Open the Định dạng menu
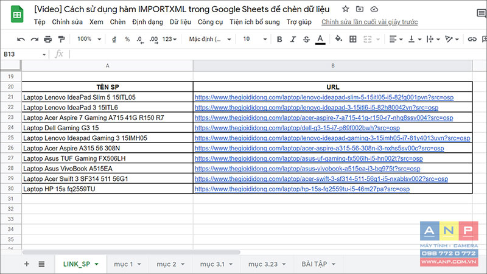 click(x=147, y=22)
